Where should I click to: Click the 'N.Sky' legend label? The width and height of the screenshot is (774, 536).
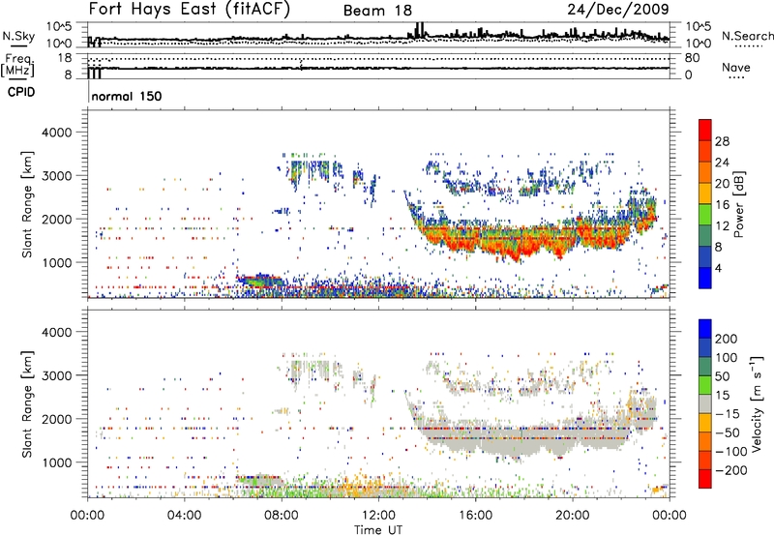pyautogui.click(x=18, y=36)
